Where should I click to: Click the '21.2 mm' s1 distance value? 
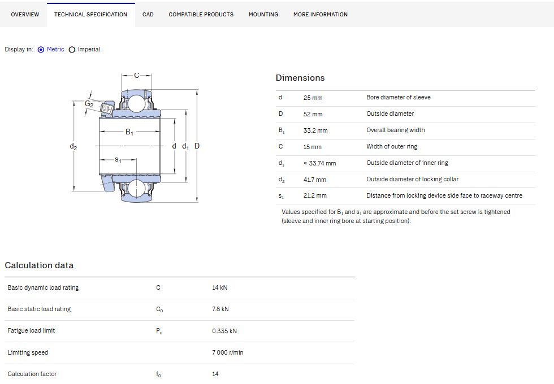pyautogui.click(x=315, y=195)
